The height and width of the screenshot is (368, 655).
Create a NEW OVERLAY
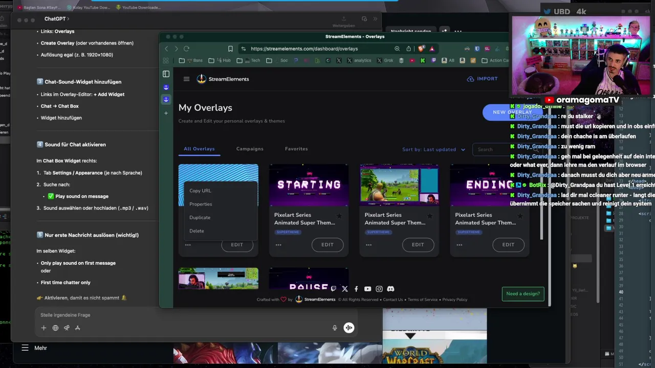(512, 112)
